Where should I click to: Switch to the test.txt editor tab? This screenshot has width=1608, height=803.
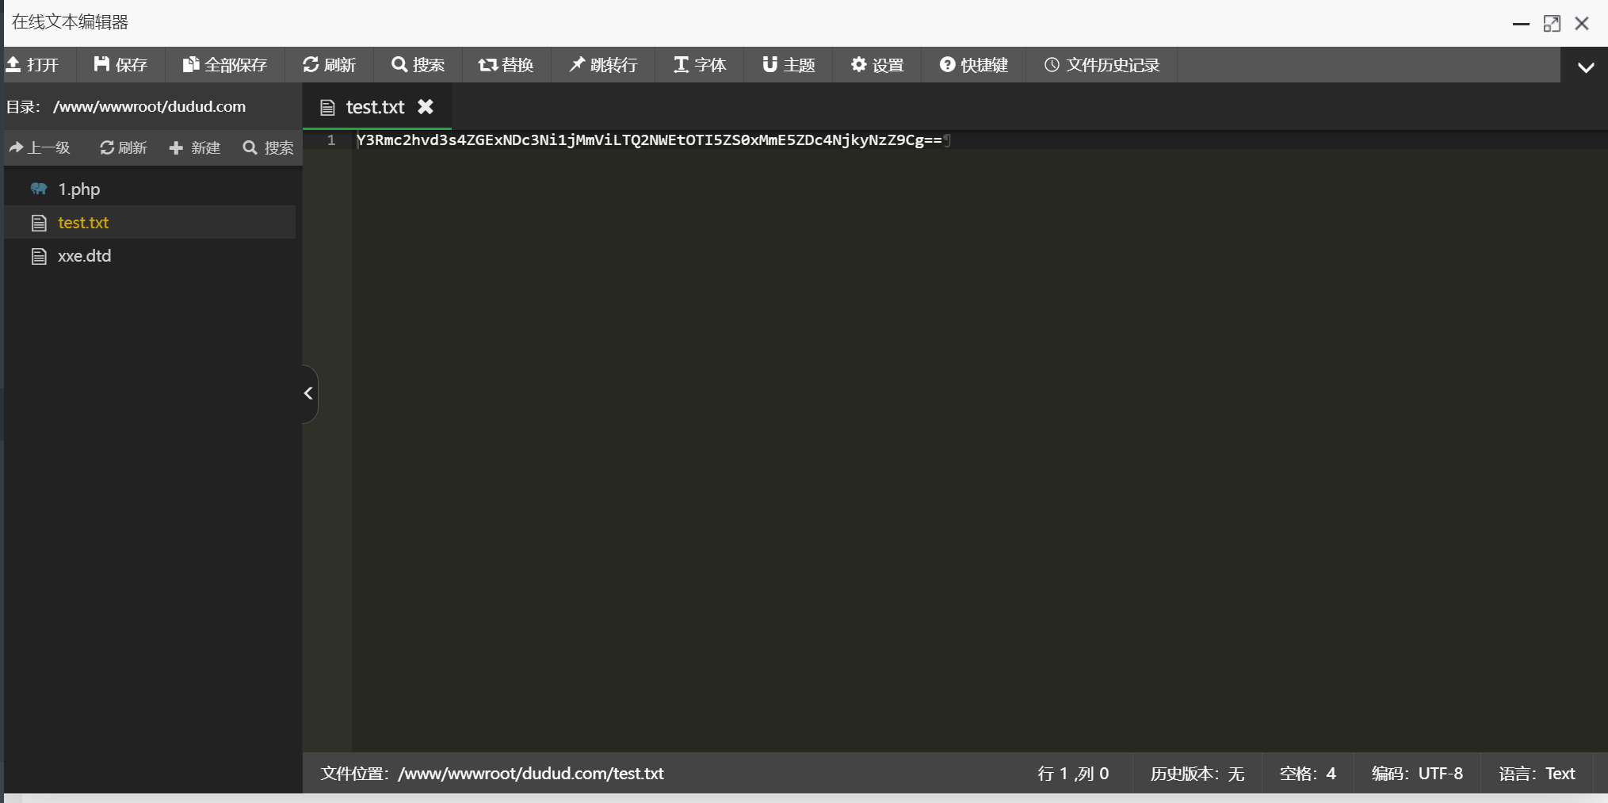(375, 107)
